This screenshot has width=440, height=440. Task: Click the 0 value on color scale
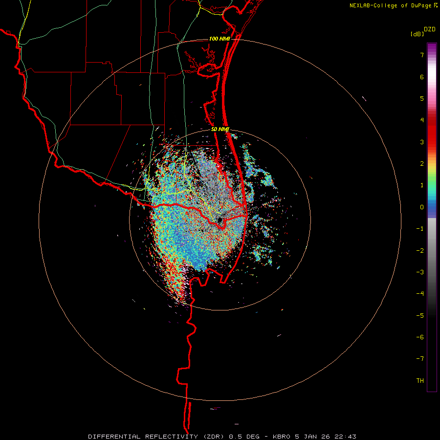[x=422, y=207]
